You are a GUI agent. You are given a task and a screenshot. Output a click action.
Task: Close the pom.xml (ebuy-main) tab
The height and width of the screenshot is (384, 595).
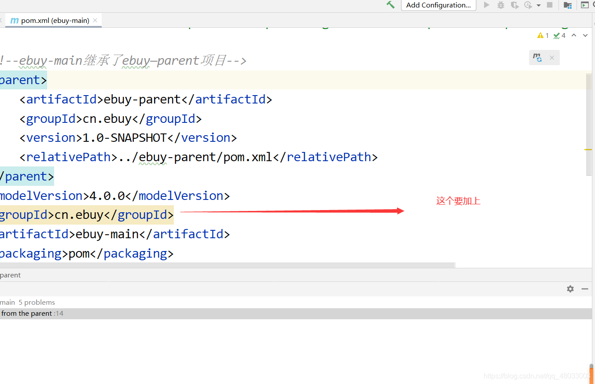click(95, 20)
